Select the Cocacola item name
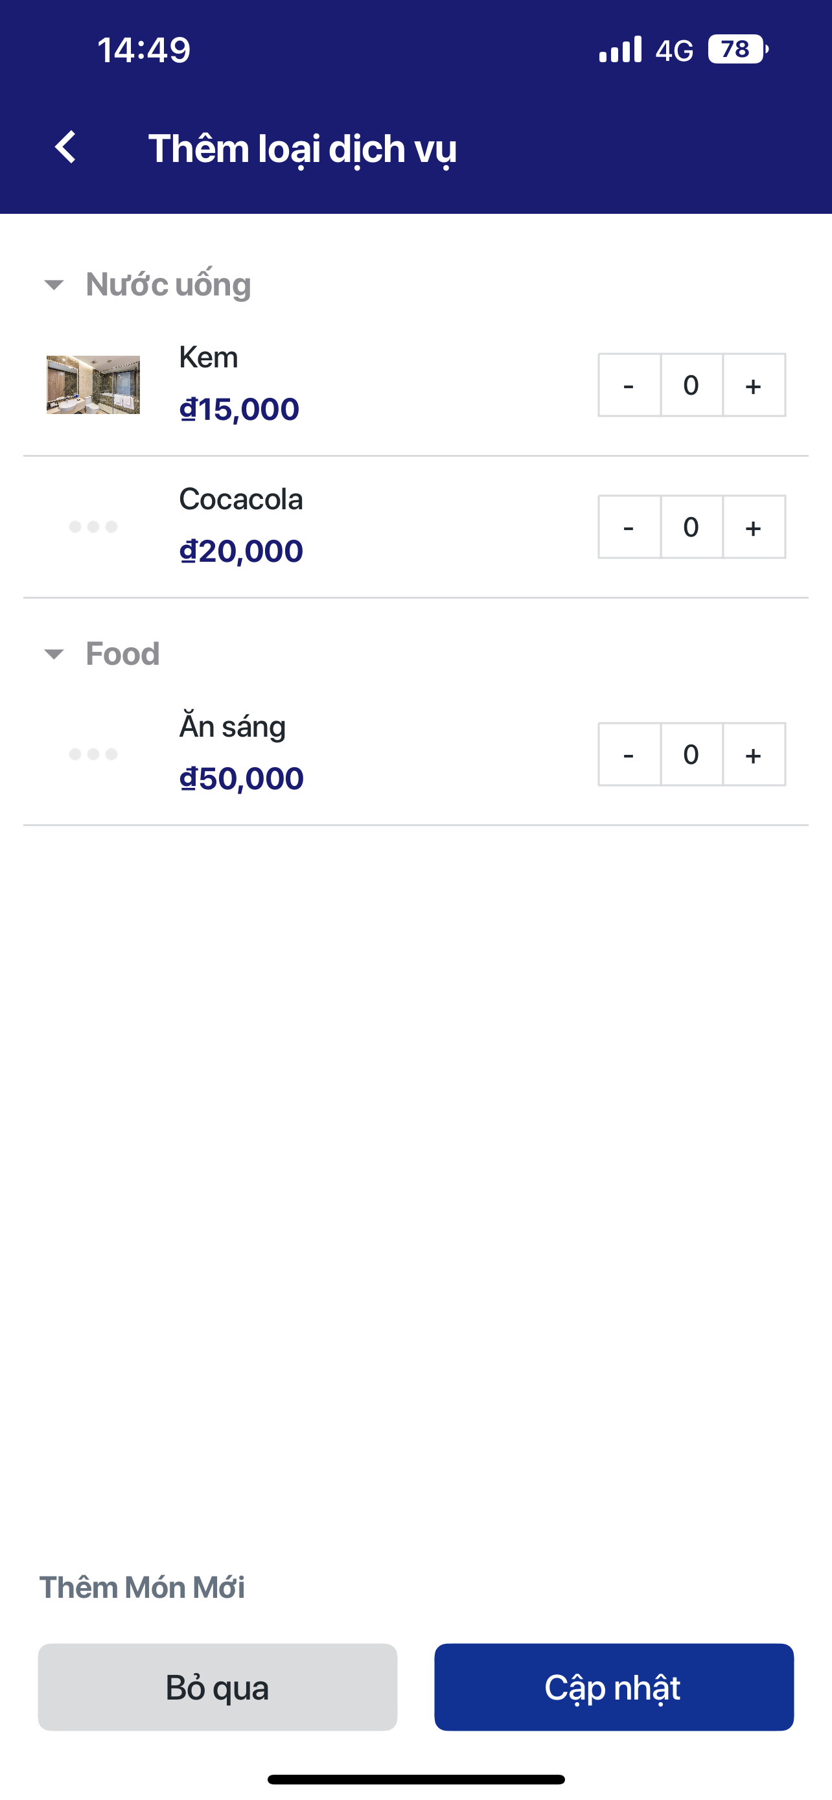 coord(241,500)
